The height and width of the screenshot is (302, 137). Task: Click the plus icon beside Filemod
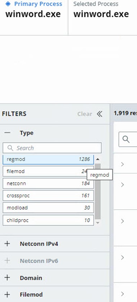pos(7,294)
